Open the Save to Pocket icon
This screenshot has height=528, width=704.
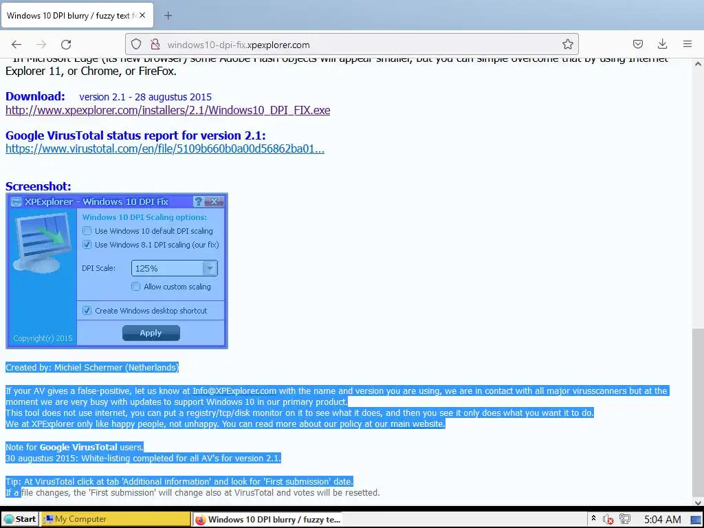pos(637,44)
